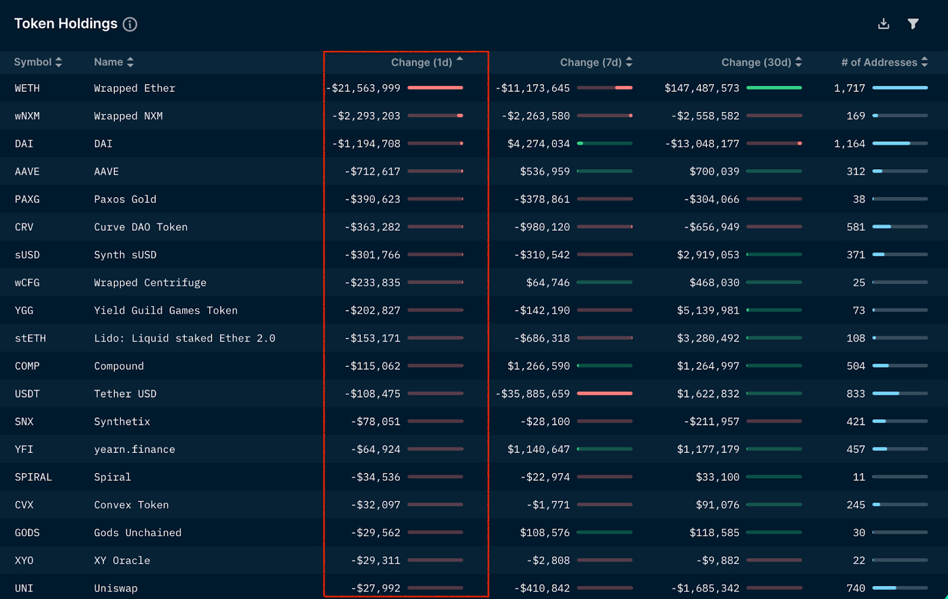Select the yearn.finance name

click(x=134, y=450)
